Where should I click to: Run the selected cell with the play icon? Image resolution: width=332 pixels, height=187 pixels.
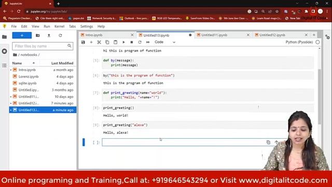click(123, 42)
